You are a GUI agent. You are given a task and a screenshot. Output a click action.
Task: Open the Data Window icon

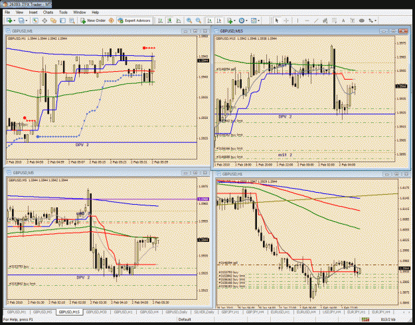[x=44, y=21]
